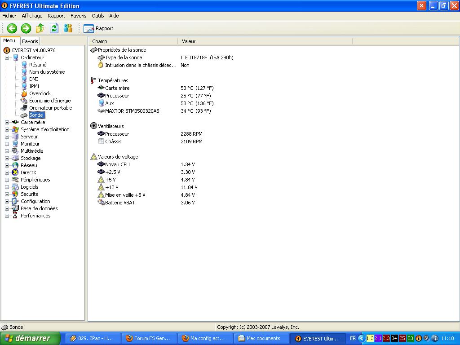This screenshot has height=345, width=460.
Task: Switch to Mes documents taskbar window
Action: 261,338
